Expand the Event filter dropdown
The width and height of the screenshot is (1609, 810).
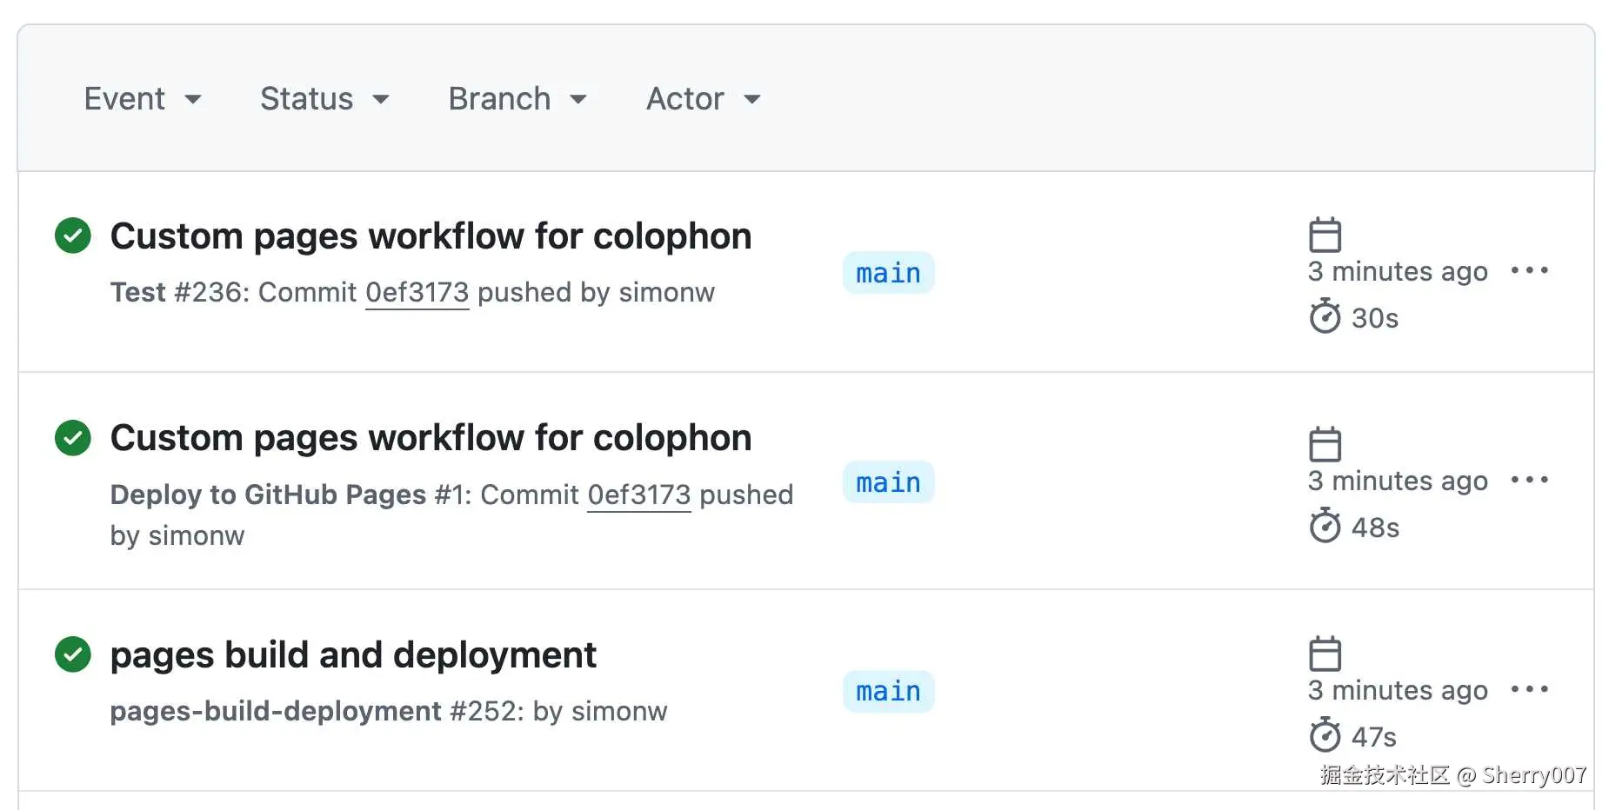[x=143, y=99]
